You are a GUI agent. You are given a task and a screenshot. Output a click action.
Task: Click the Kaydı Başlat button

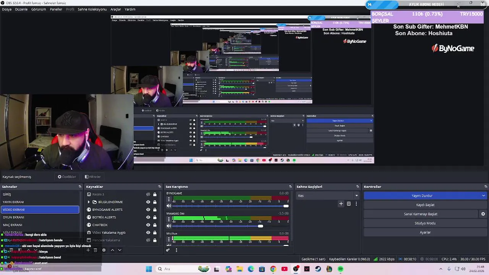425,205
